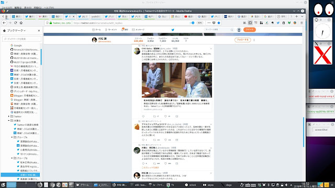Click bookmarks sidebar scrollbar thumb

(x=41, y=57)
